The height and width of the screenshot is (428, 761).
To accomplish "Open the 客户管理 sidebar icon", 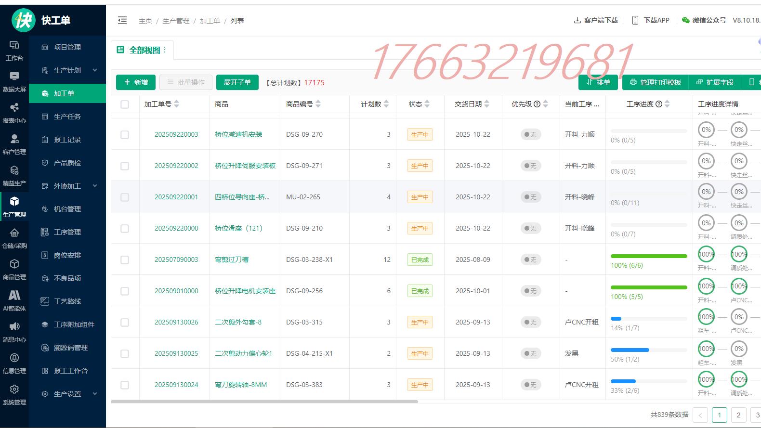I will 14,139.
